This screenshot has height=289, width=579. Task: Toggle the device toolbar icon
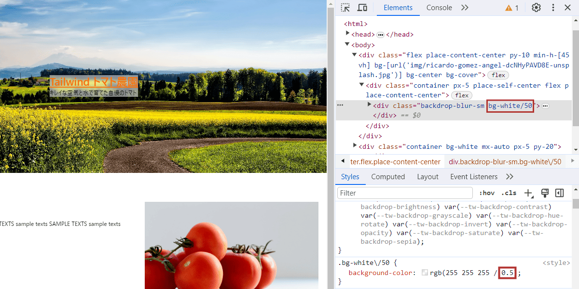[x=362, y=8]
